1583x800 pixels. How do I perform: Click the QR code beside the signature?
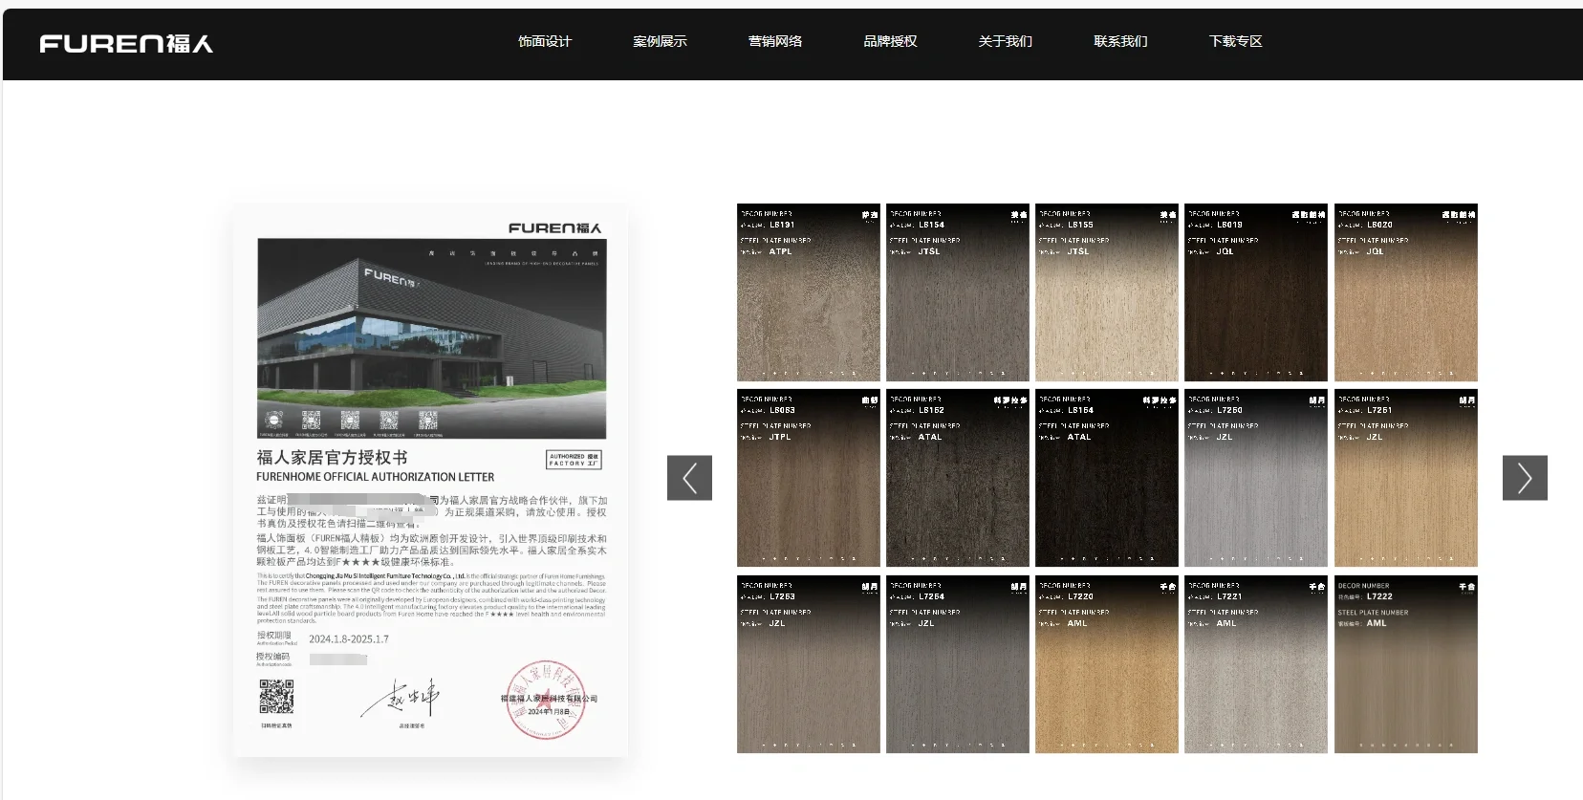pyautogui.click(x=277, y=698)
